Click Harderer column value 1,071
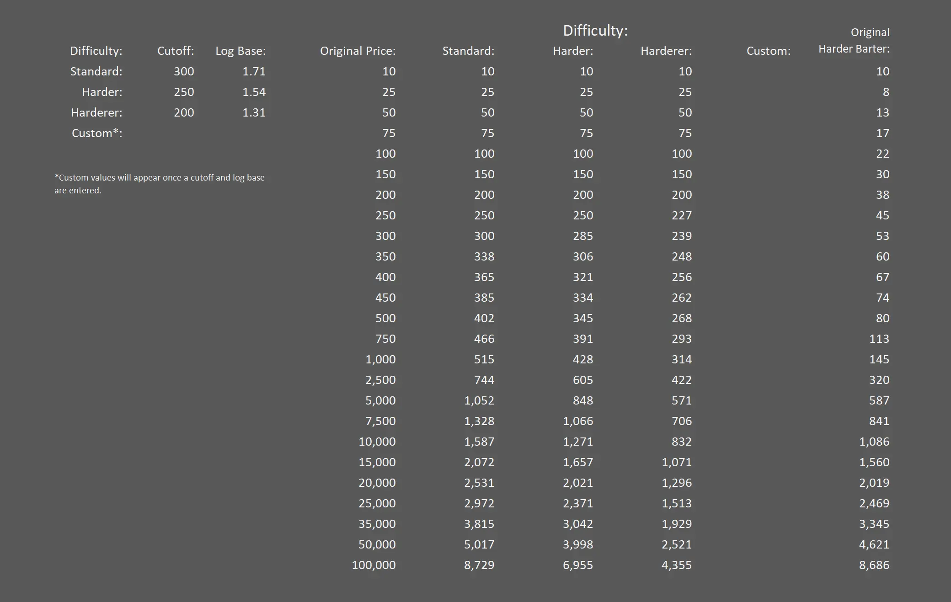 click(x=677, y=462)
